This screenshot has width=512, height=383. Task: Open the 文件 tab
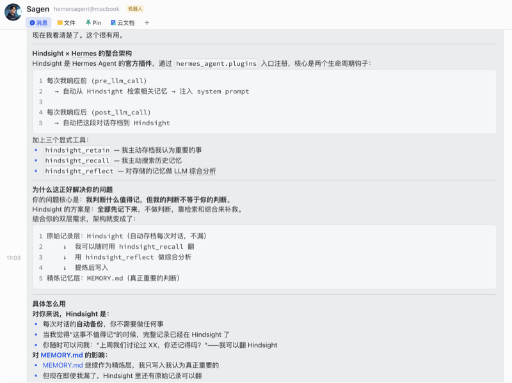[x=67, y=23]
